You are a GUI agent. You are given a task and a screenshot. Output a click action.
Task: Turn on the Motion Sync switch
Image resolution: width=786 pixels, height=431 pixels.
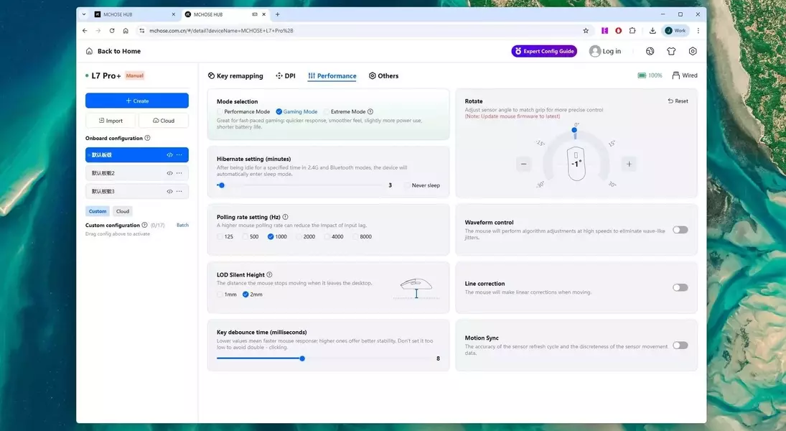(680, 346)
